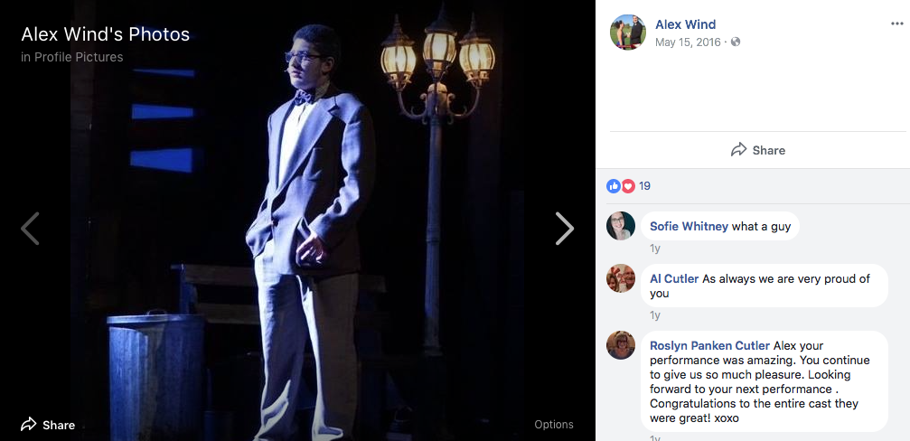
Task: View the 19 reactions count
Action: pyautogui.click(x=644, y=186)
